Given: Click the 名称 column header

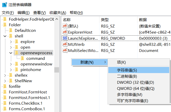Looking at the screenshot, I should pyautogui.click(x=67, y=20).
